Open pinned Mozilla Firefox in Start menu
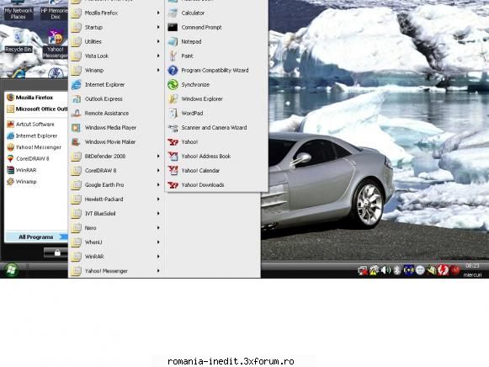Image resolution: width=489 pixels, height=367 pixels. (x=36, y=98)
